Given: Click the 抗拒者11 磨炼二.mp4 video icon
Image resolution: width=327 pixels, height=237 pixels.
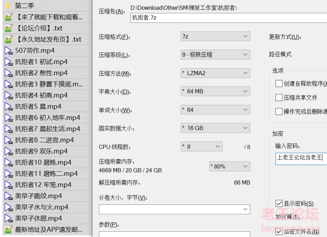Looking at the screenshot, I should pos(9,174).
